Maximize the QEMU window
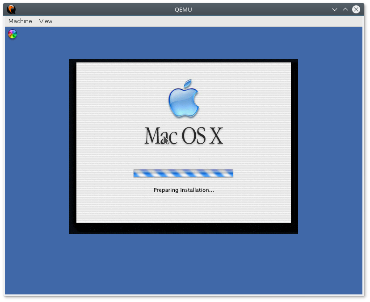This screenshot has height=302, width=370. pyautogui.click(x=345, y=9)
